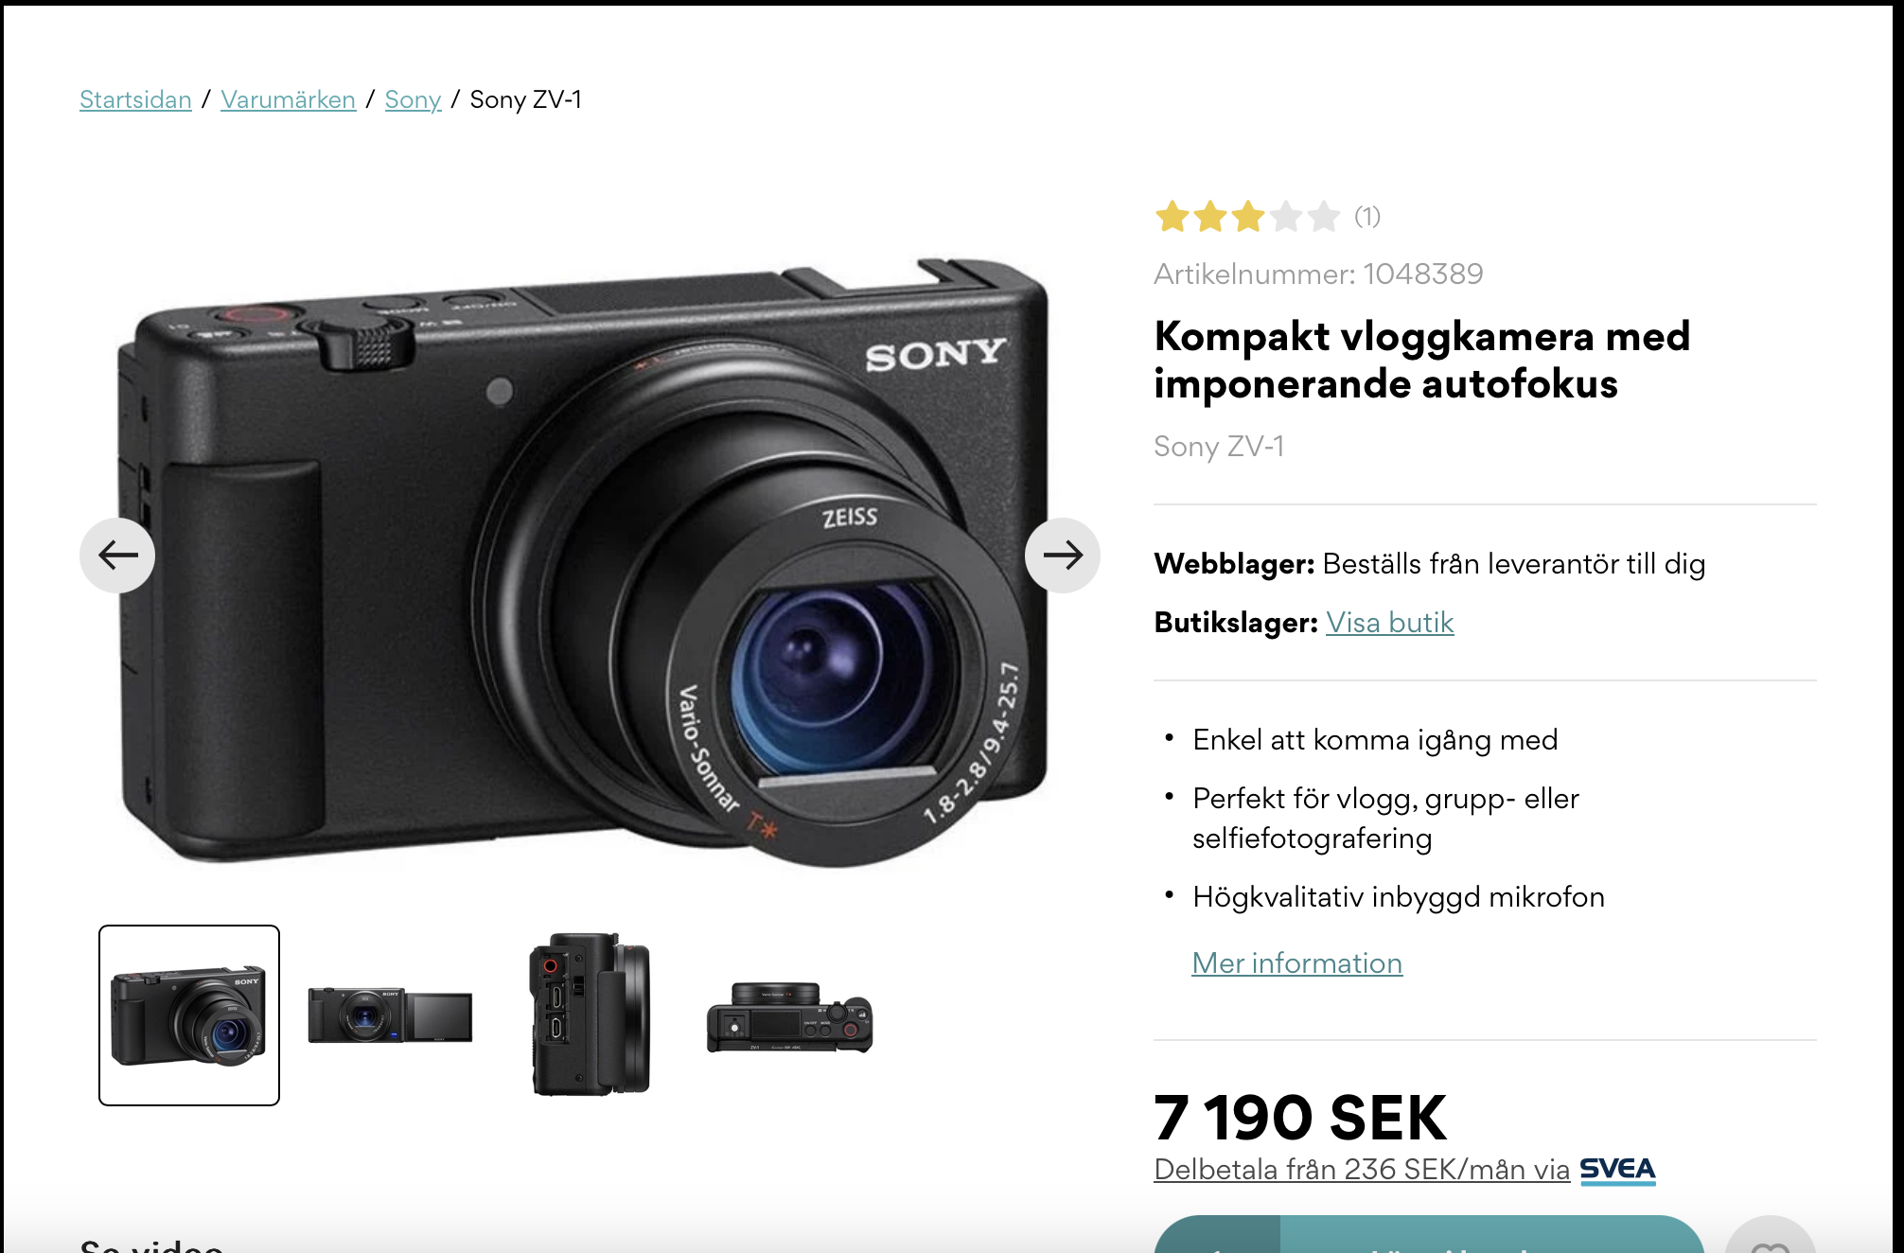Go to the previous product image arrow
The image size is (1904, 1253).
pos(117,556)
